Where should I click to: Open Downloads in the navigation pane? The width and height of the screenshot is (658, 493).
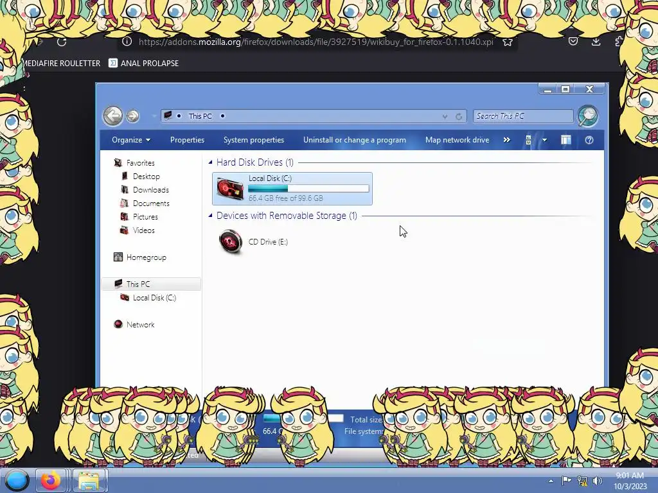click(x=150, y=190)
